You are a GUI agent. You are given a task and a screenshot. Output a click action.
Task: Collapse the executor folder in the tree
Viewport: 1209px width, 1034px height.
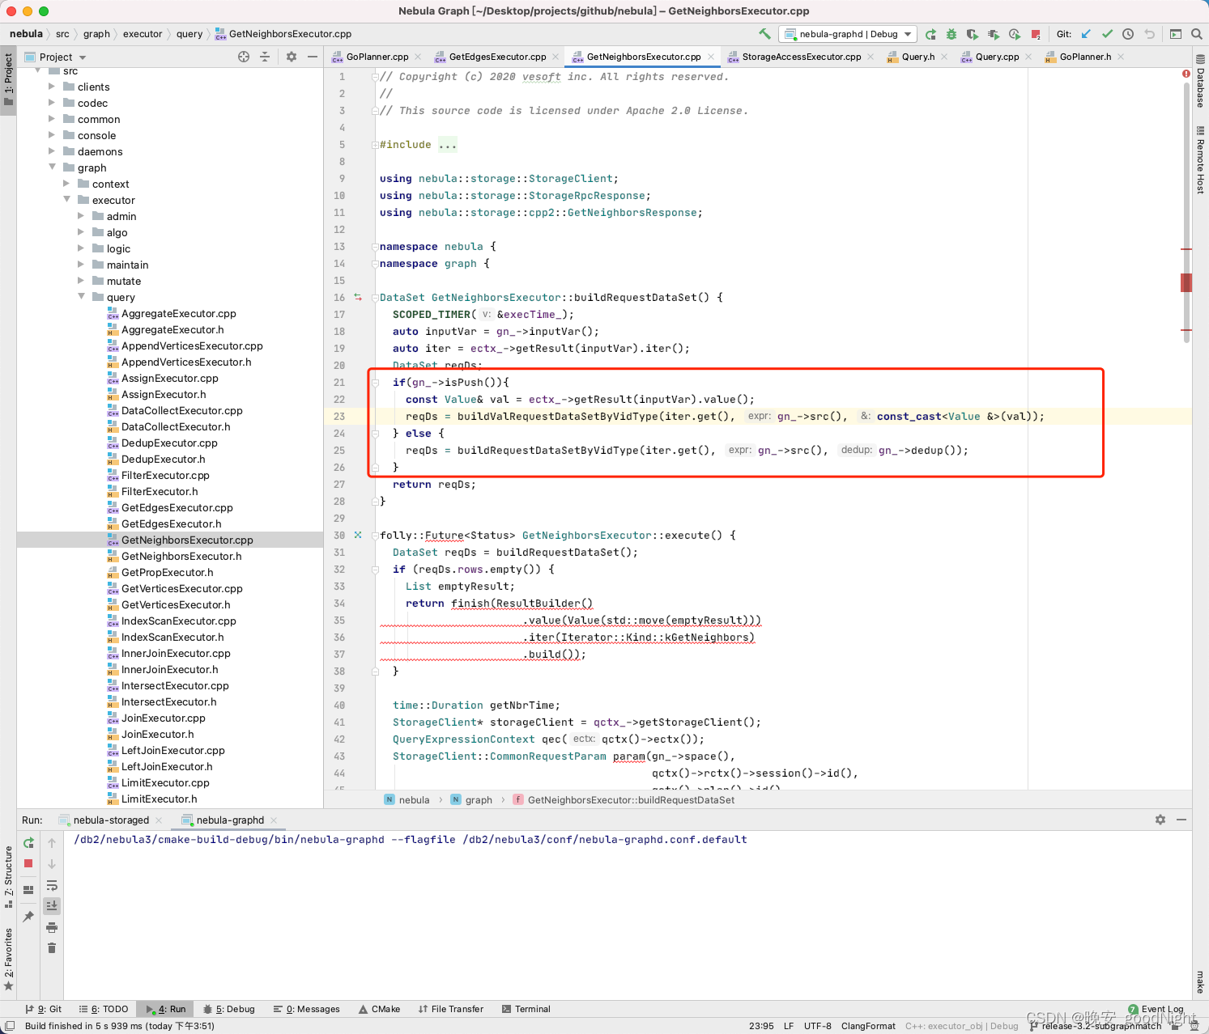(67, 200)
